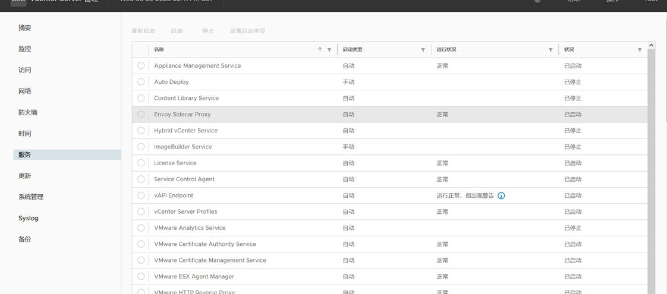Select VMware Certificate Authority Service radio button
The image size is (667, 294).
[x=141, y=244]
